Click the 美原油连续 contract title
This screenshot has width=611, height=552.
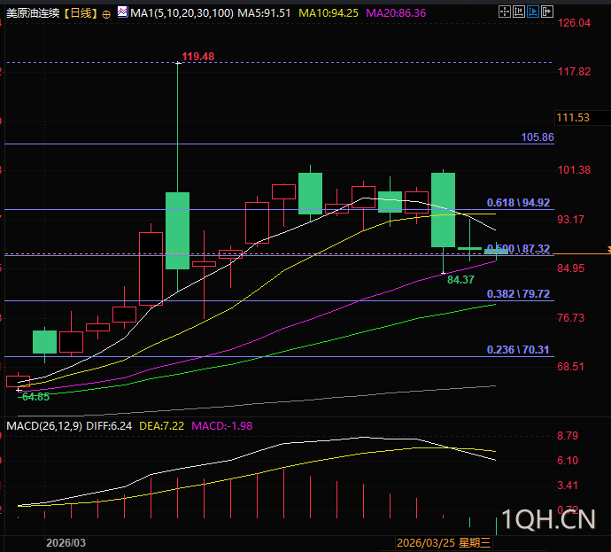point(33,13)
